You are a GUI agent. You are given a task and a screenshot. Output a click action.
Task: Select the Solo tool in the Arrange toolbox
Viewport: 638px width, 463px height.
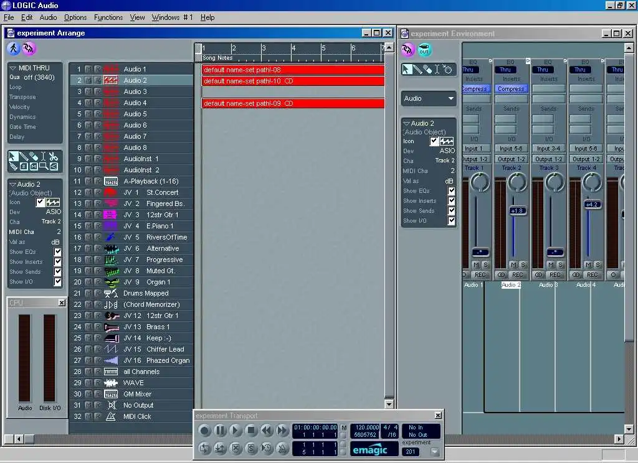point(24,166)
